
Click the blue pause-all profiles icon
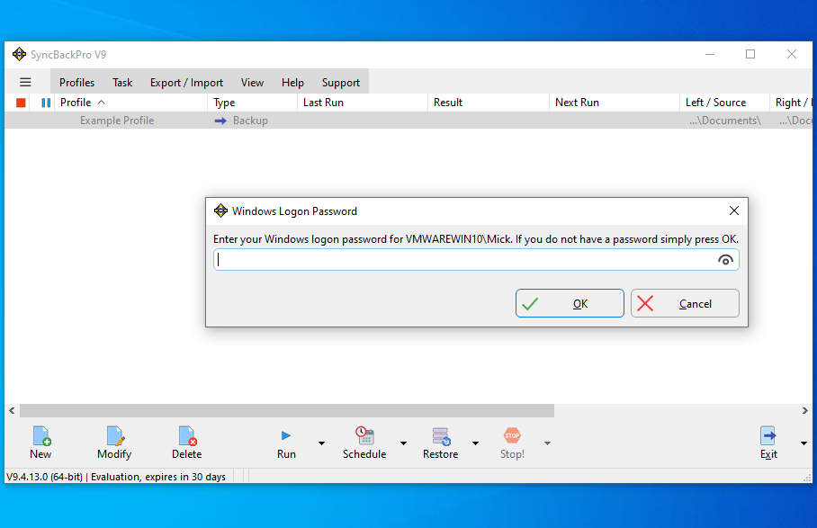point(46,103)
